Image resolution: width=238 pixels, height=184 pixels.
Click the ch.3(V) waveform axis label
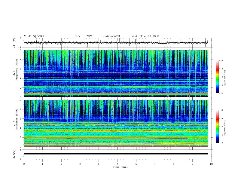coord(14,154)
